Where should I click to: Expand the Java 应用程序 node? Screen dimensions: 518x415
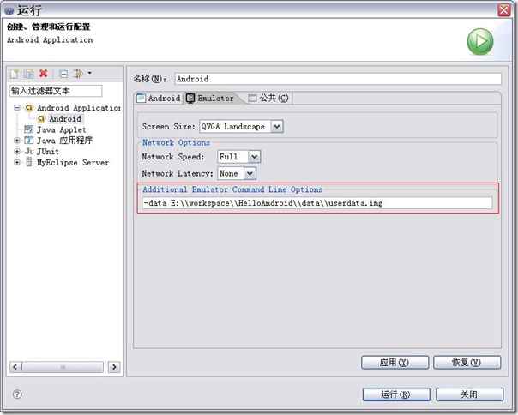(17, 141)
